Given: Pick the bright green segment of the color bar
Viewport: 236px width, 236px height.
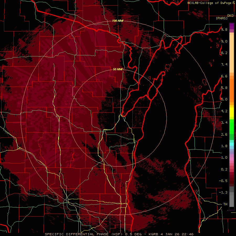Looking at the screenshot, I should pyautogui.click(x=232, y=126).
